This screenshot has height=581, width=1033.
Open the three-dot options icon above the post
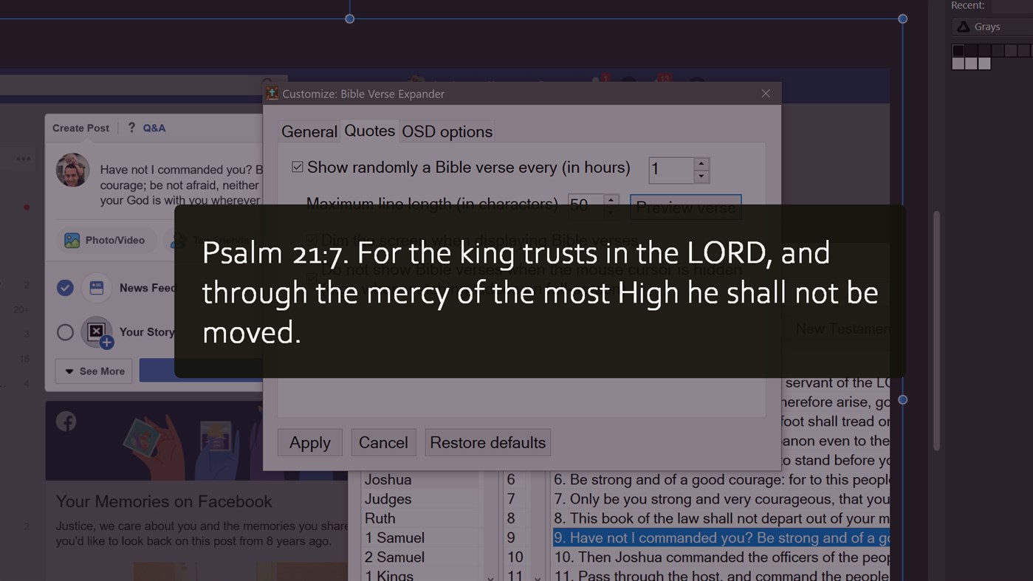pyautogui.click(x=23, y=159)
